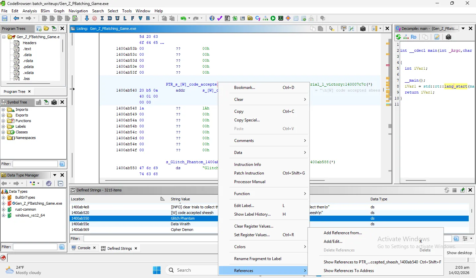Expand the Functions node in Symbol Tree
476x278 pixels.
coord(4,121)
